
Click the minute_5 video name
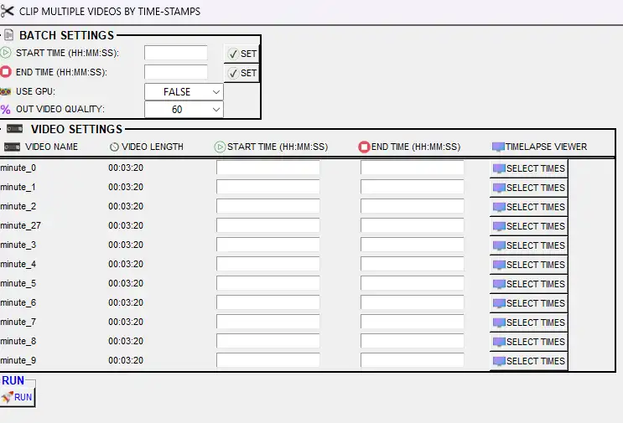coord(18,283)
